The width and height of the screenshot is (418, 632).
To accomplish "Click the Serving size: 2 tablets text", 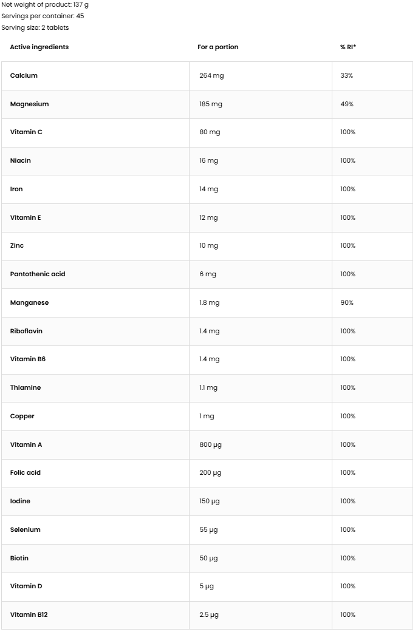I will pos(35,28).
